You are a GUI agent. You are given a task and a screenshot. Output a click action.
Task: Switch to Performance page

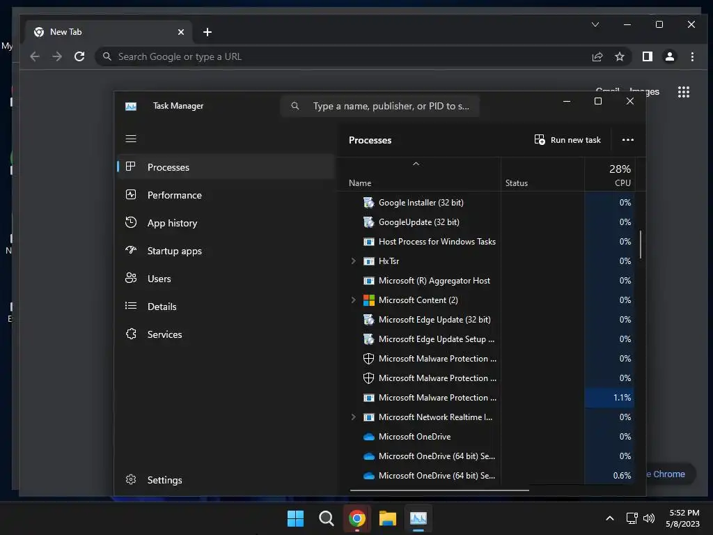(226, 195)
